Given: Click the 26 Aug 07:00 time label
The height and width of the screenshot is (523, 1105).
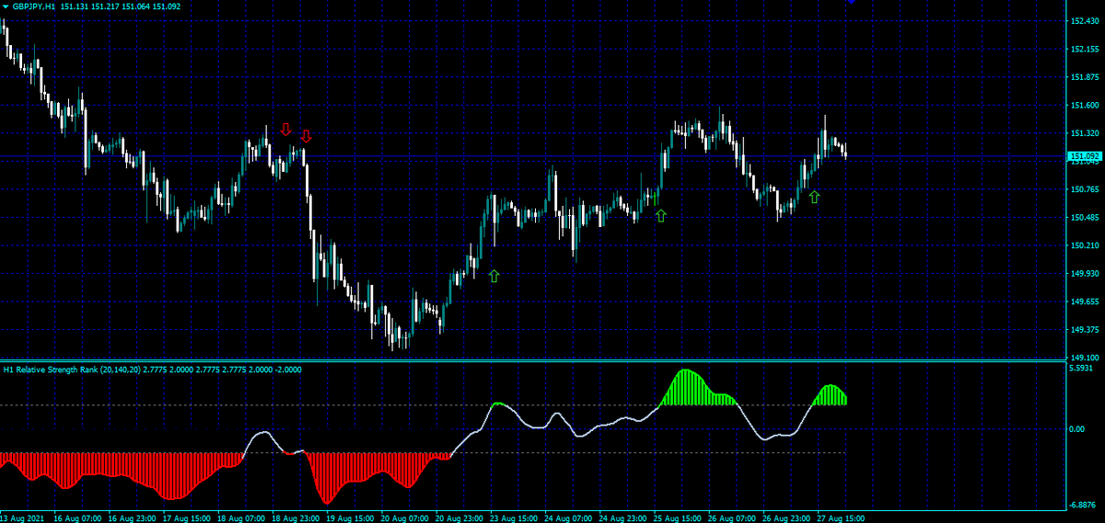Looking at the screenshot, I should [734, 517].
